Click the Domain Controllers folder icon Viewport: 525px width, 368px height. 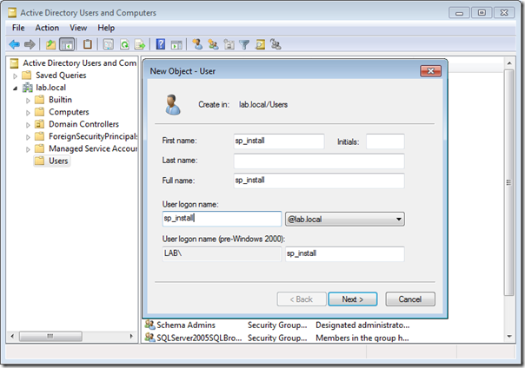point(40,124)
